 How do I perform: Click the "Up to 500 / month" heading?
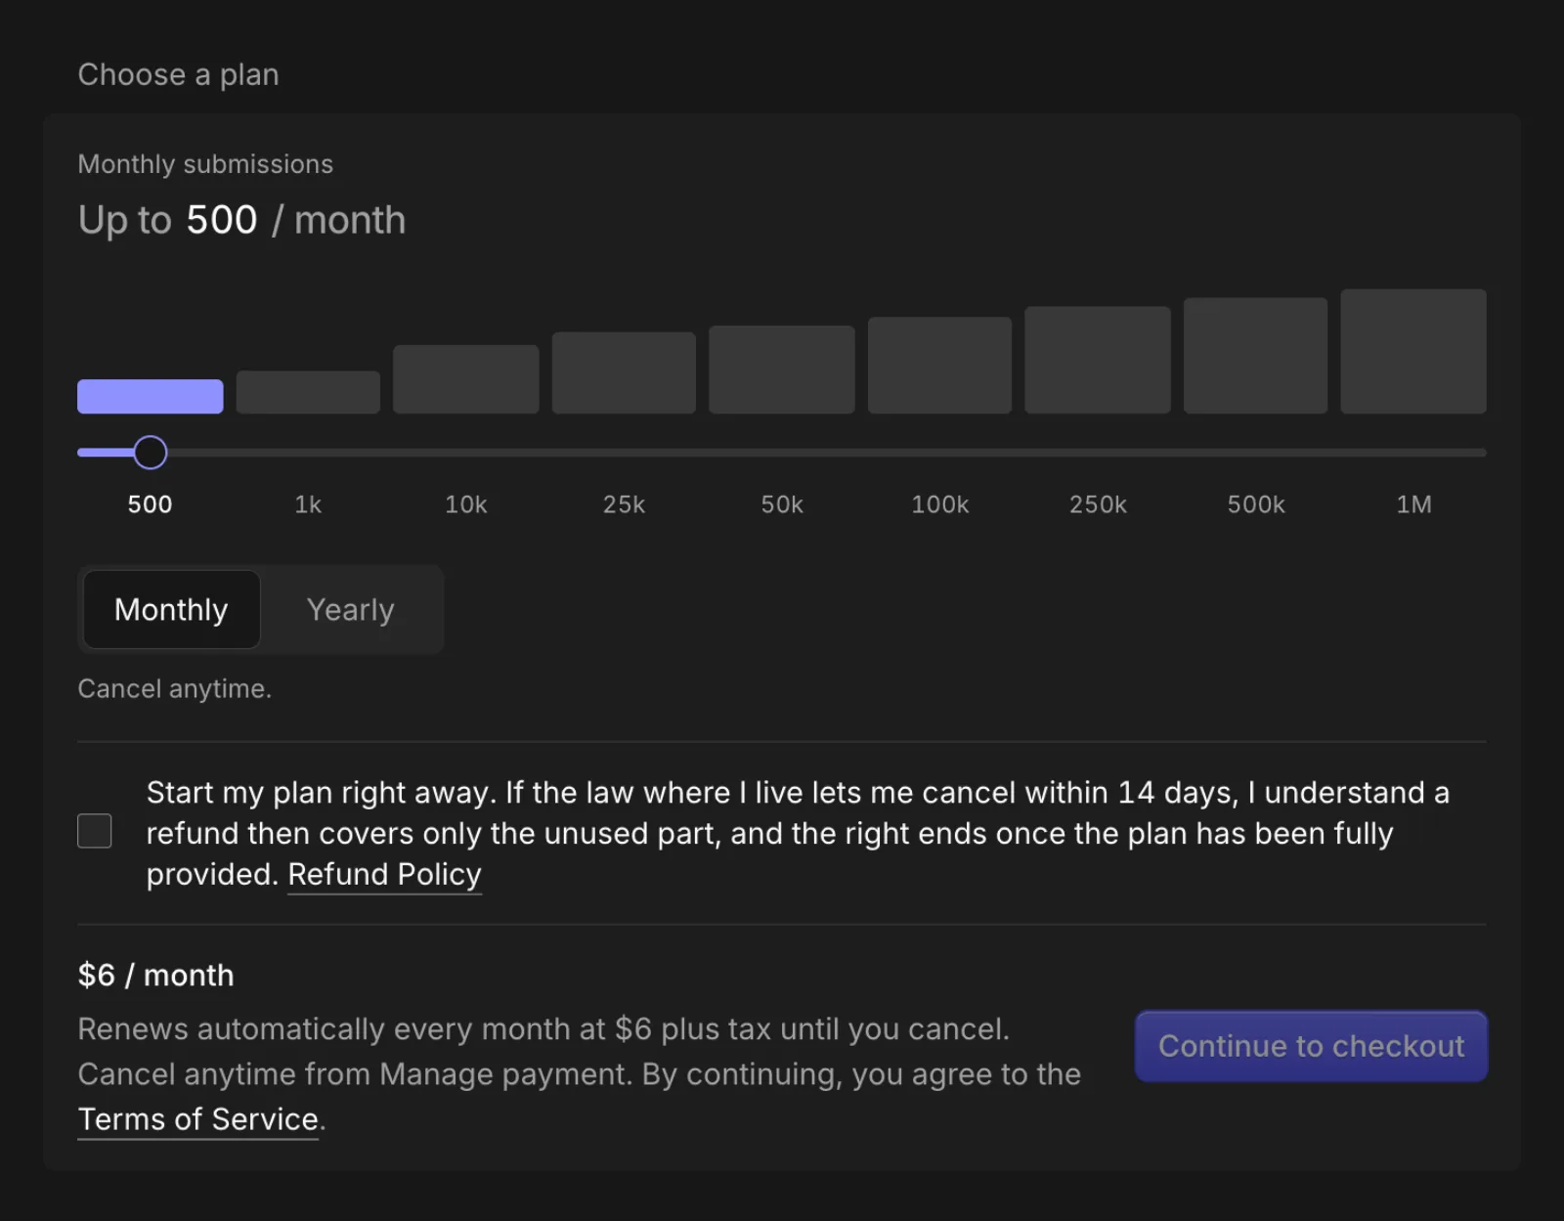click(241, 220)
